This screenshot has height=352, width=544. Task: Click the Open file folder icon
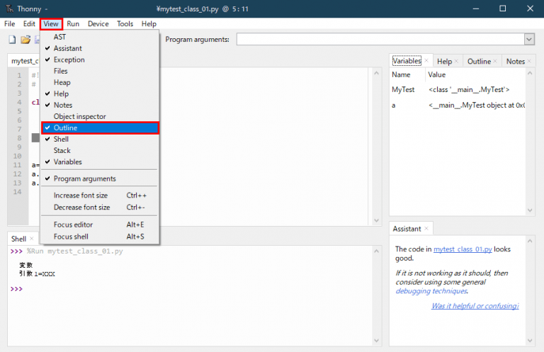click(25, 40)
